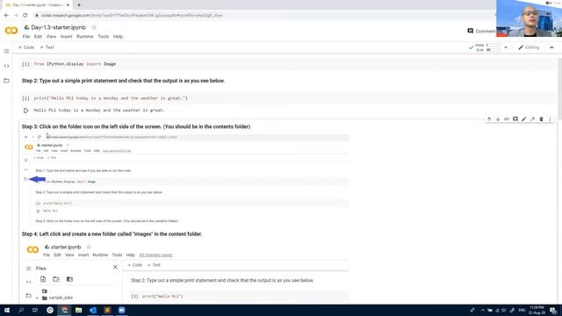This screenshot has width=562, height=316.
Task: Click the Colab logo
Action: pyautogui.click(x=11, y=31)
